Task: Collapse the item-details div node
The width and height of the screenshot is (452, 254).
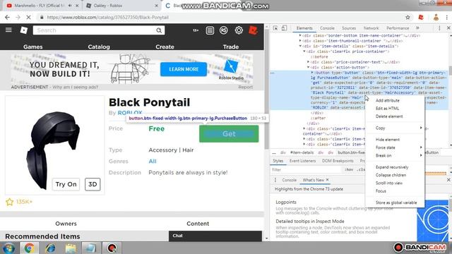Action: (300, 46)
